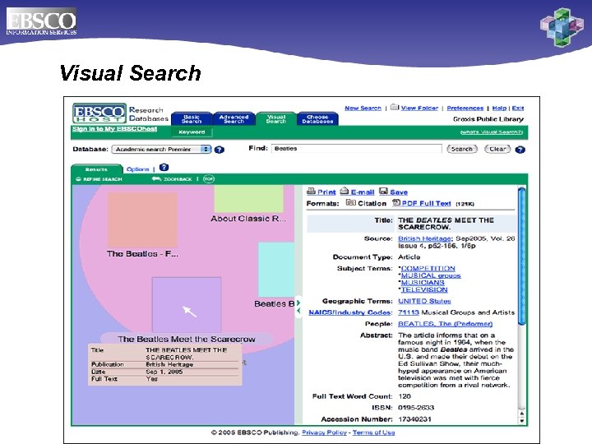Click the E-mail envelope icon
The image size is (592, 444).
click(x=345, y=191)
